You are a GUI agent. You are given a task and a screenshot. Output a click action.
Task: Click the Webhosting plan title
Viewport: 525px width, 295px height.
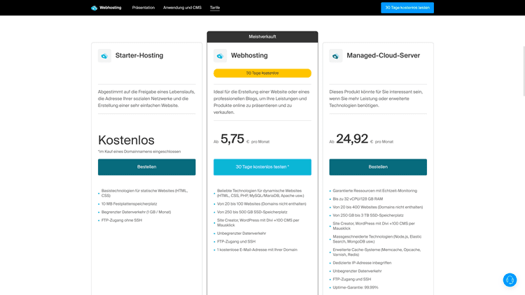pyautogui.click(x=249, y=55)
